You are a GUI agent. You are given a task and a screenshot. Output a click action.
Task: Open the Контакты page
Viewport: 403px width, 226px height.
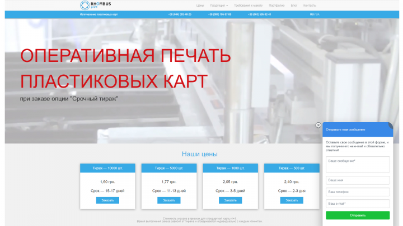coord(310,6)
